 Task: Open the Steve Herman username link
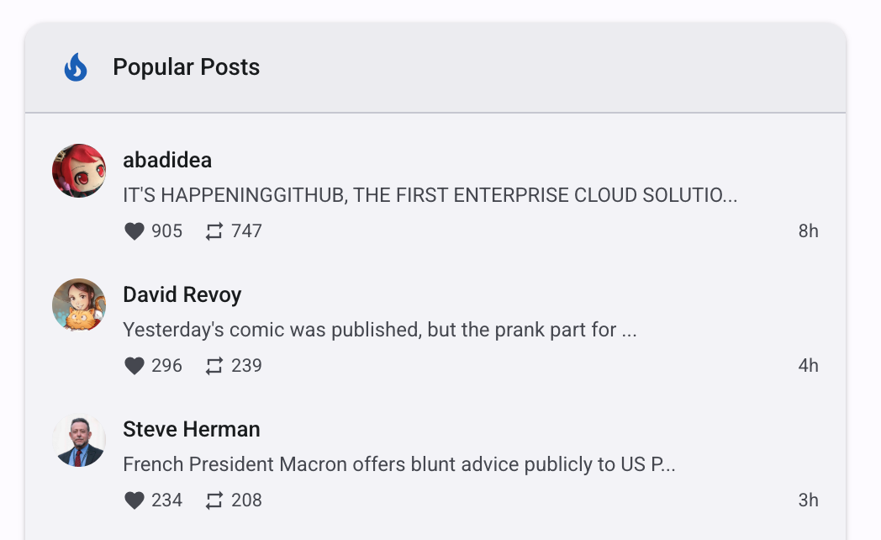tap(192, 429)
